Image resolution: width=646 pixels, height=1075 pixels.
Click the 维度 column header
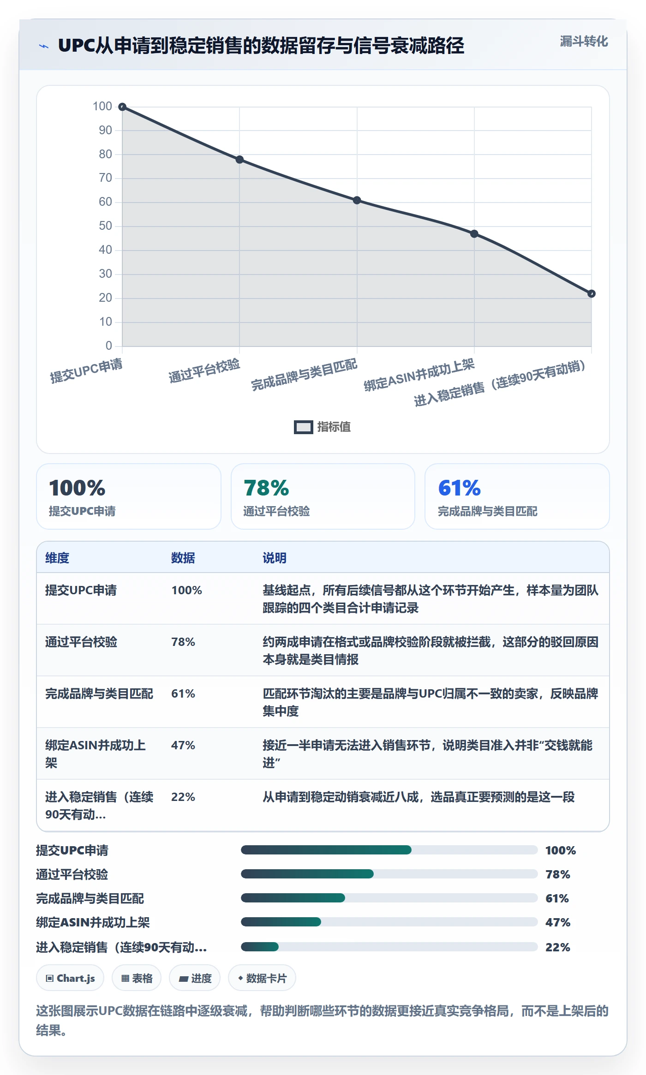(x=57, y=558)
